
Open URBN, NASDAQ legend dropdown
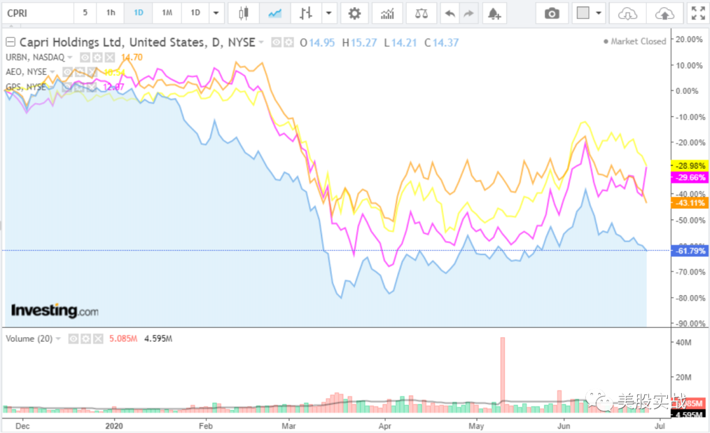tap(70, 57)
